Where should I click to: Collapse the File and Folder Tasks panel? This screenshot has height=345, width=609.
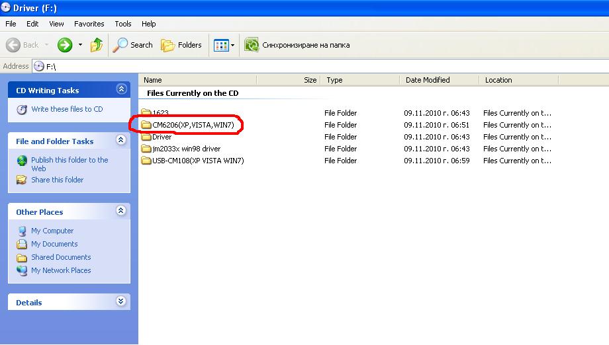[x=121, y=140]
